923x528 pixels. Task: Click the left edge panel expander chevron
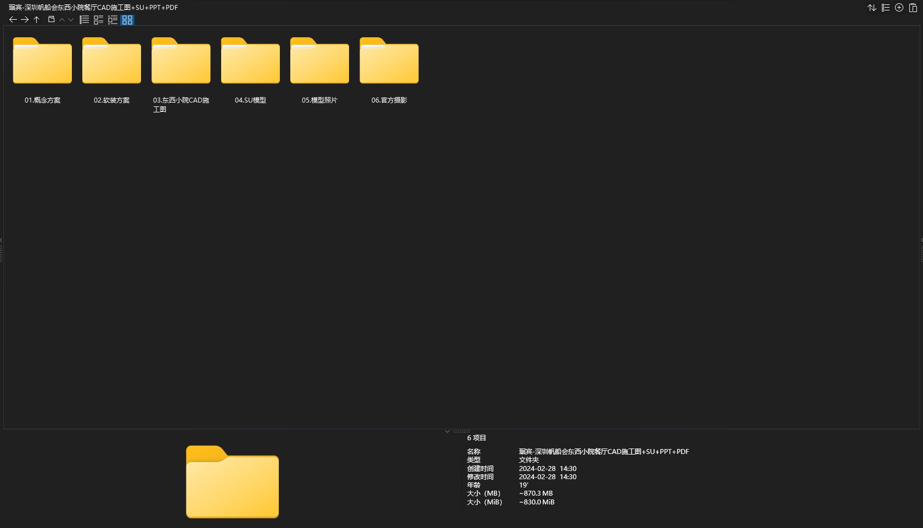coord(2,240)
